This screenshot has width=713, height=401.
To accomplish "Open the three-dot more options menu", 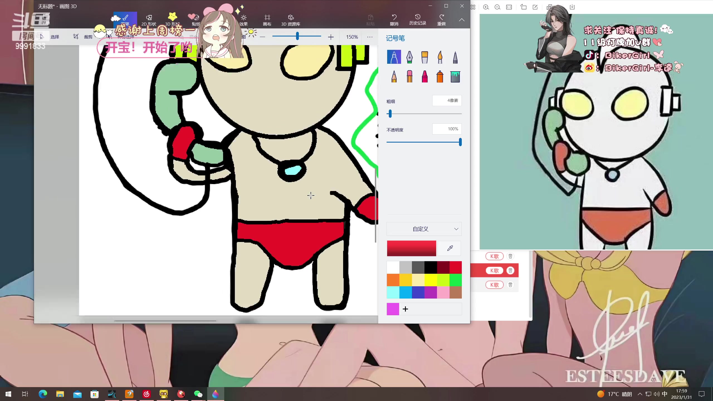I will coord(370,37).
